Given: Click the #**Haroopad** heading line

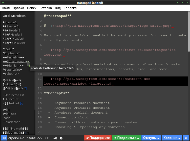Looking at the screenshot, I should [x=58, y=16].
